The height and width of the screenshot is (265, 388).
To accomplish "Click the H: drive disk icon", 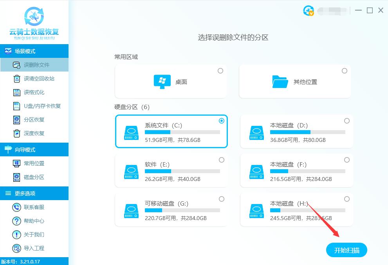I will pyautogui.click(x=256, y=211).
